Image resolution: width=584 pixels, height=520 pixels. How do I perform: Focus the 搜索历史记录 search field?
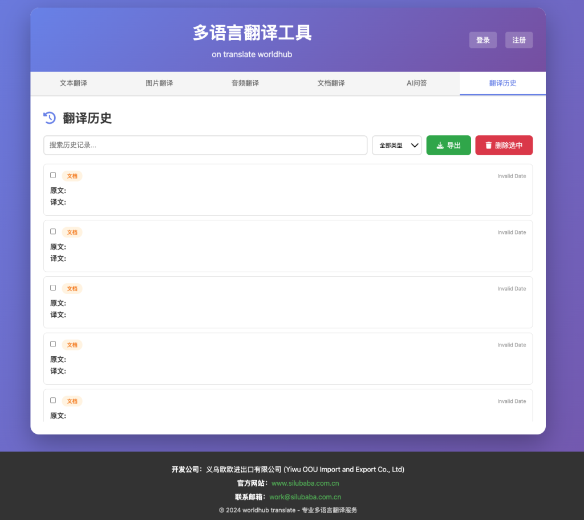pos(205,145)
